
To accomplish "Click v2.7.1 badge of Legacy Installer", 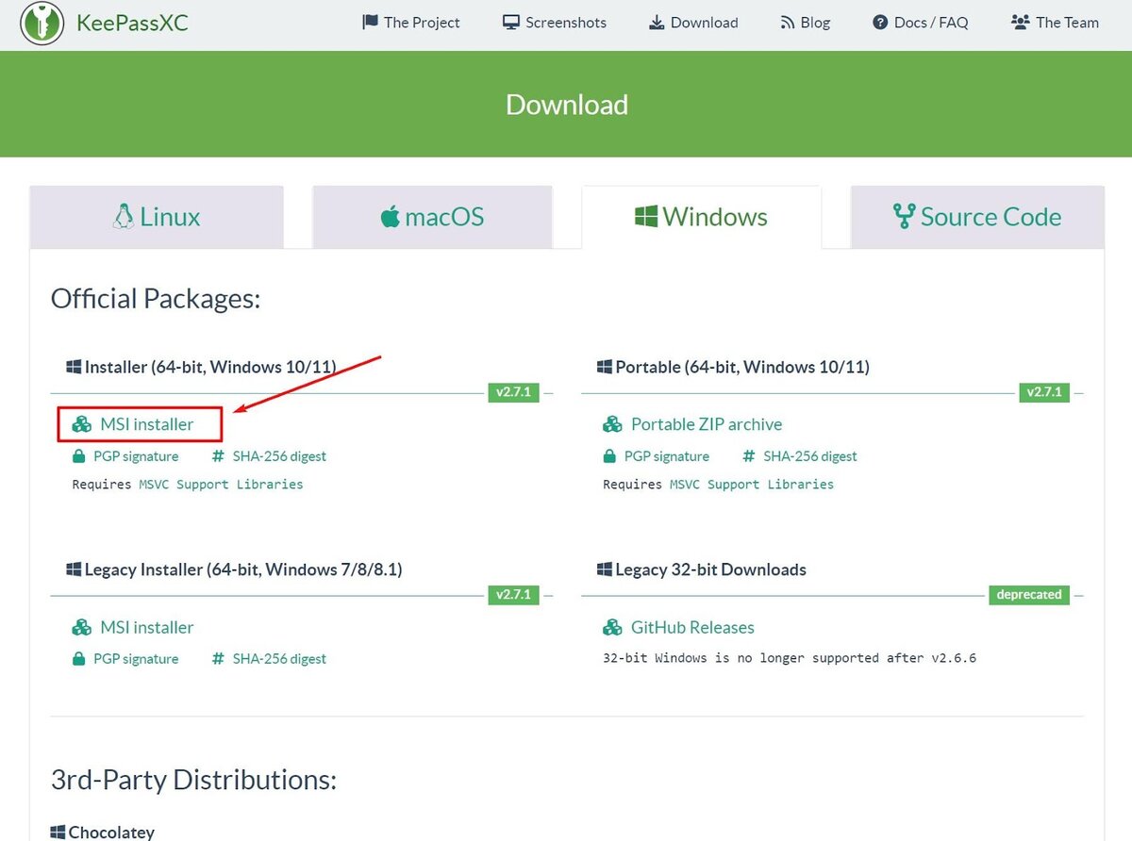I will tap(513, 595).
